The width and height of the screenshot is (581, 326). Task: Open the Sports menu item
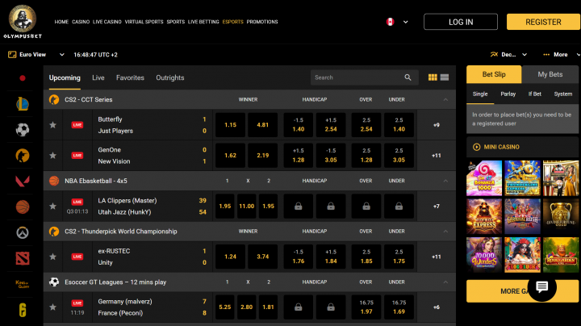(x=176, y=22)
